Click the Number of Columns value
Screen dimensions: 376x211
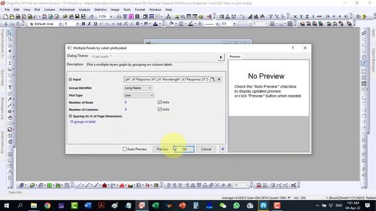pos(126,110)
